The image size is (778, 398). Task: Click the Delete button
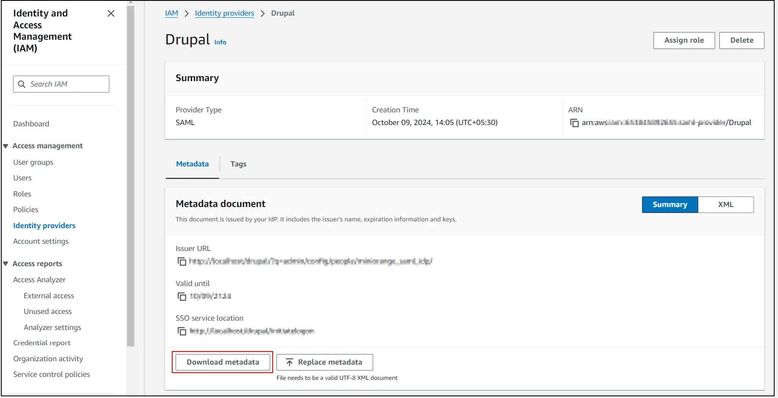(x=742, y=41)
